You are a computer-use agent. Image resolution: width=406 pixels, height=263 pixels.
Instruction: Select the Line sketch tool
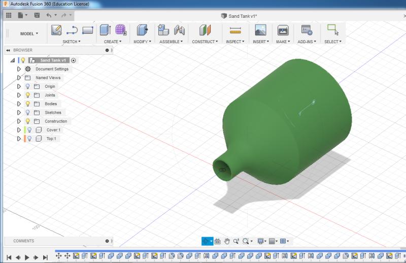(72, 30)
